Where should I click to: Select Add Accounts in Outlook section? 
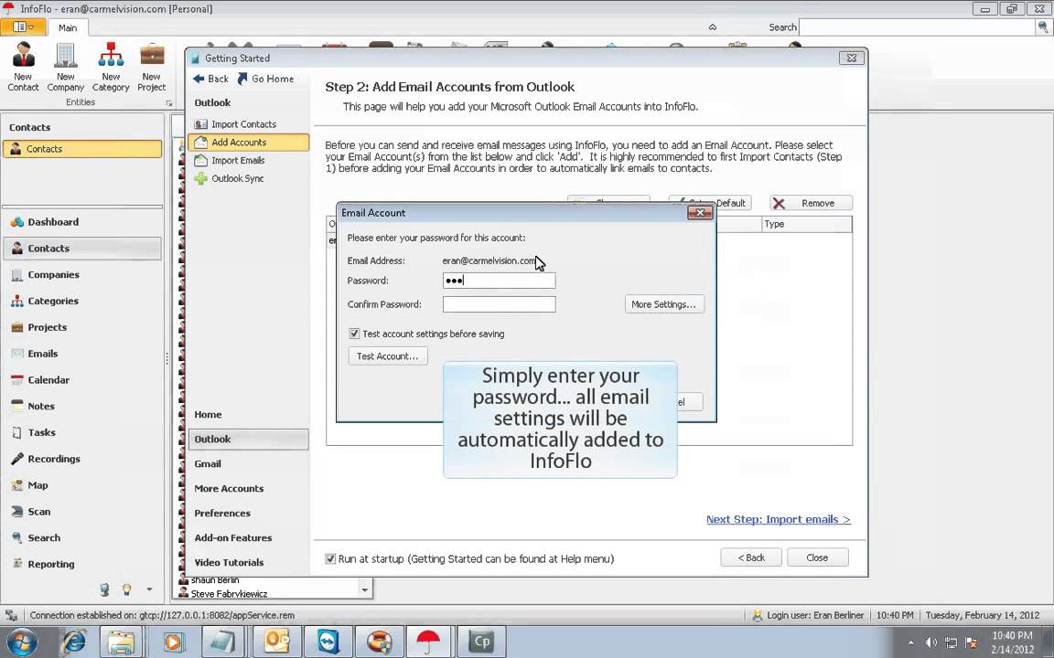tap(248, 143)
